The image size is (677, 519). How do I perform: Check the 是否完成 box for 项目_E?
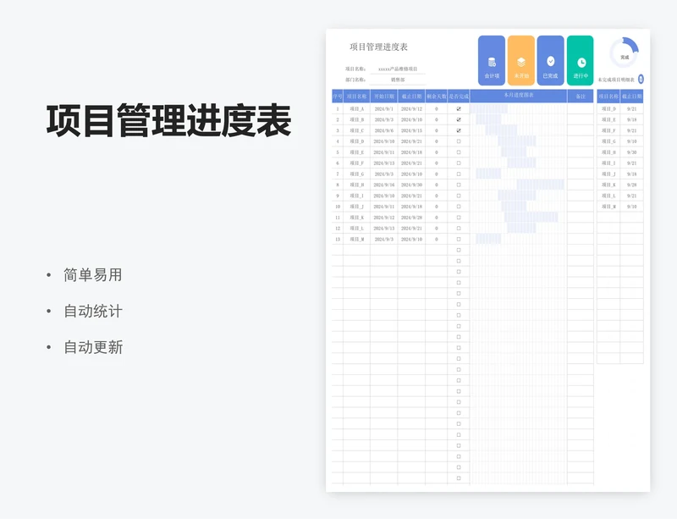(x=459, y=152)
